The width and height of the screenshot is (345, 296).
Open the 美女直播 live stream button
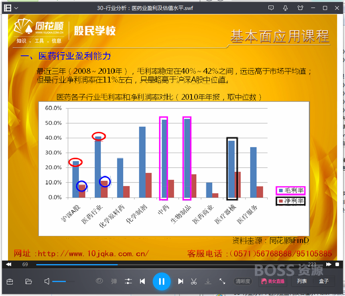(273, 281)
